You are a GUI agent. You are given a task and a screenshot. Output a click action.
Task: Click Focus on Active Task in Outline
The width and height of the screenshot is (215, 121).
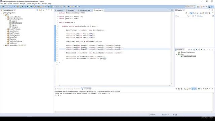tap(189, 50)
